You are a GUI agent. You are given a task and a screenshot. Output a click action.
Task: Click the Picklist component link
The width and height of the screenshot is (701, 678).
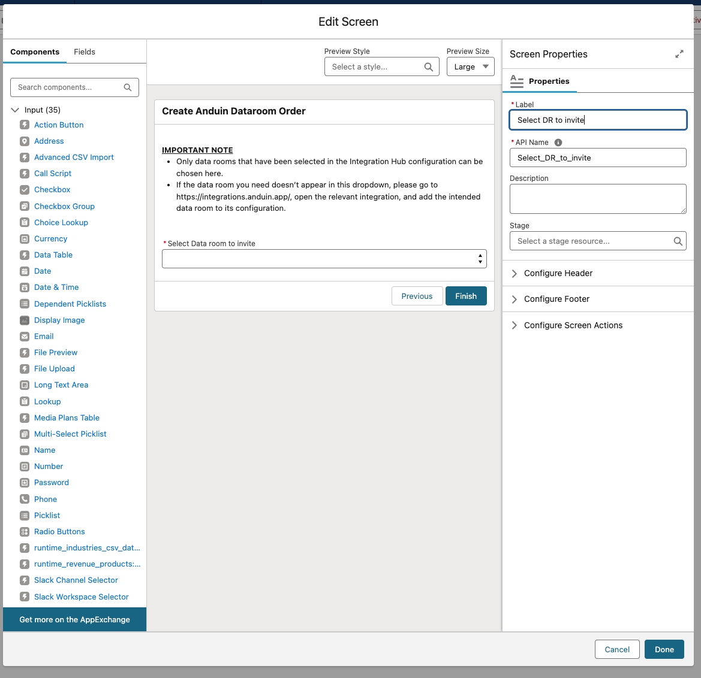(x=47, y=516)
